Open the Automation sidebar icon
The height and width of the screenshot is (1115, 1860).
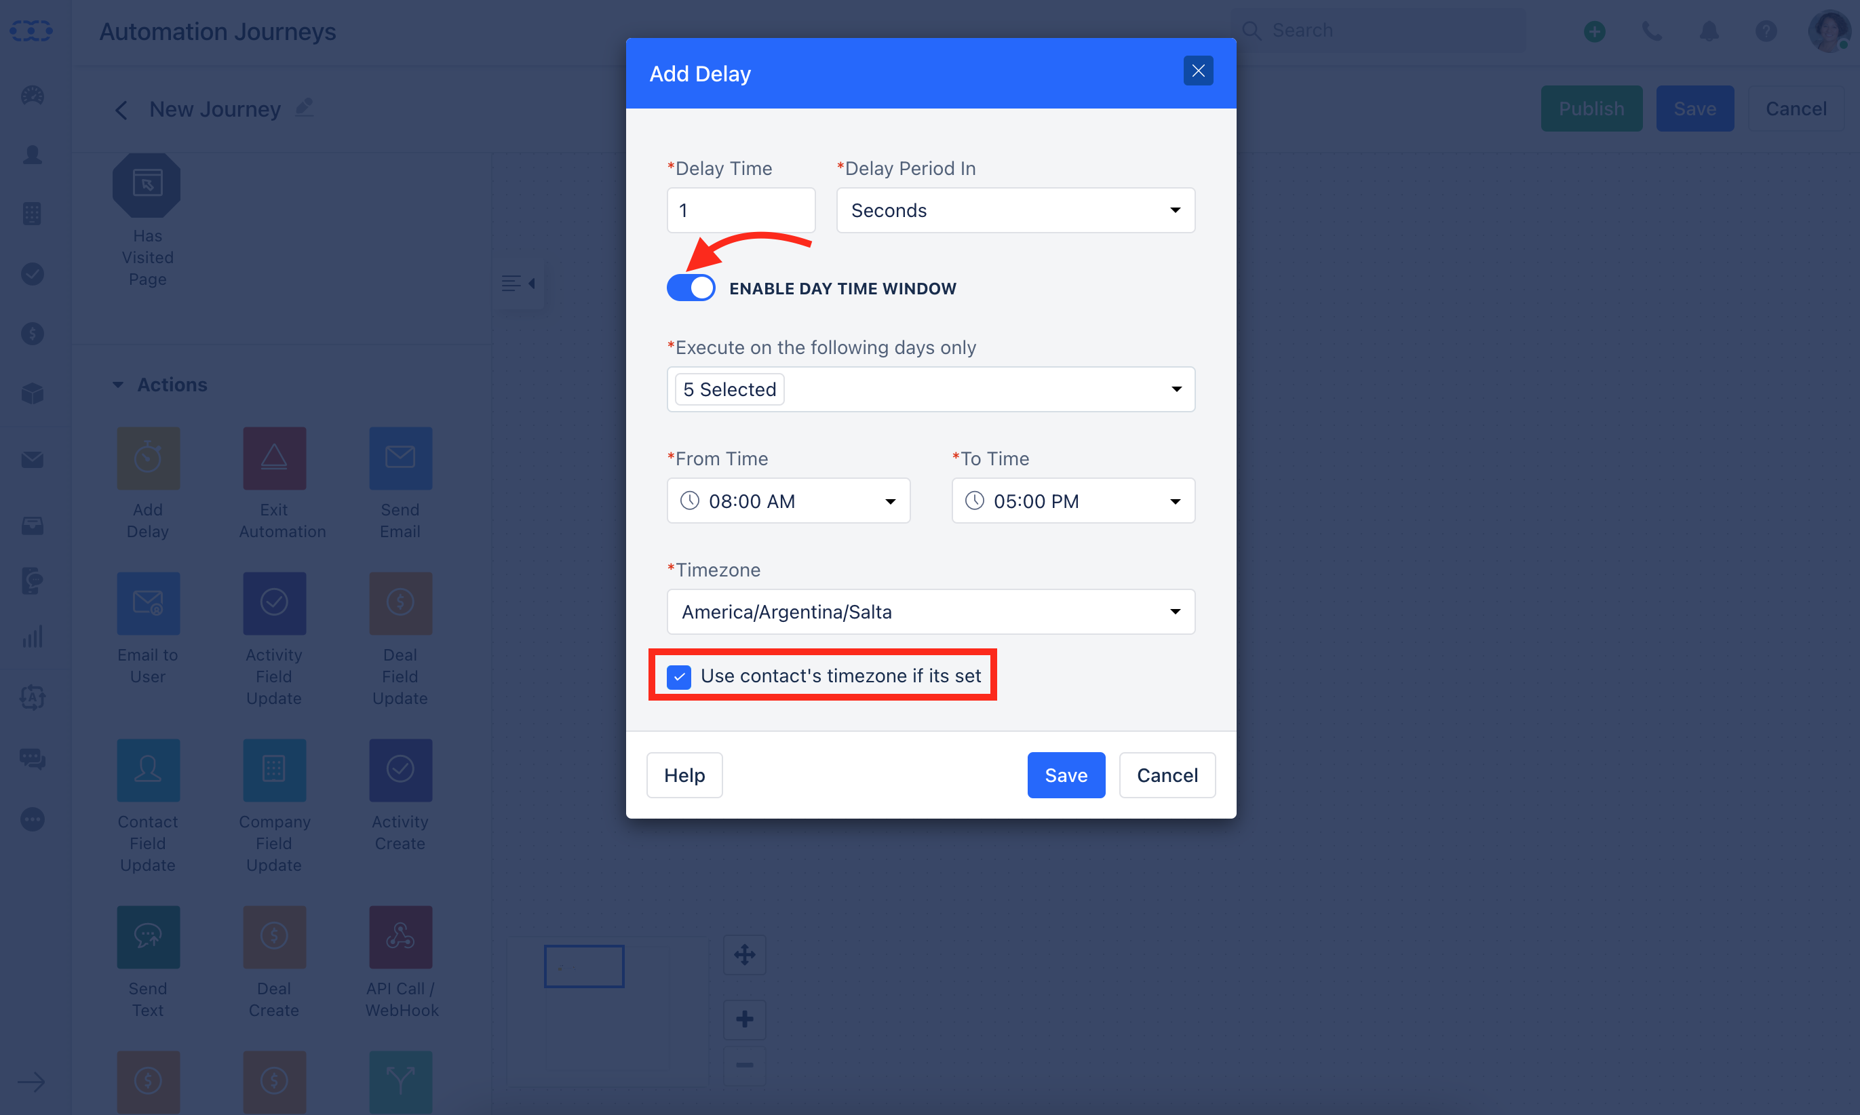[x=33, y=697]
